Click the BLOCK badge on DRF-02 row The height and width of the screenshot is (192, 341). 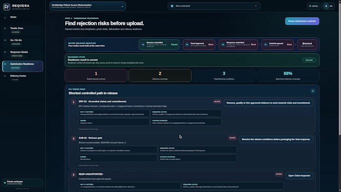click(x=217, y=102)
